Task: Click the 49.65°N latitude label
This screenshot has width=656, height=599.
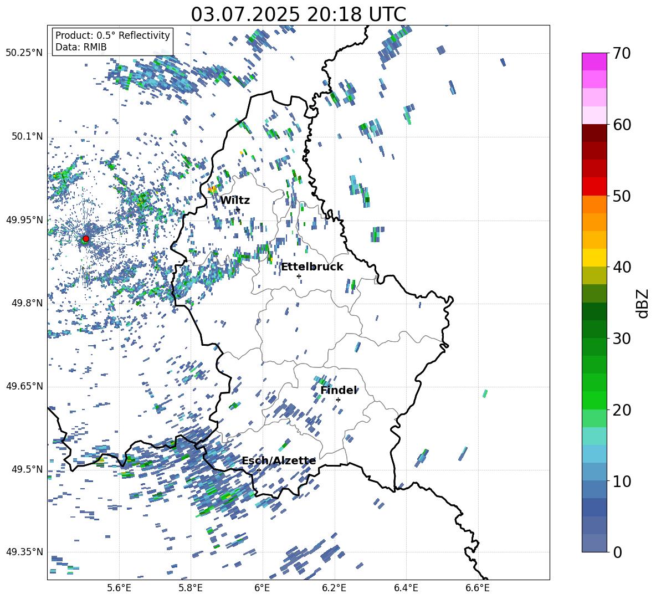Action: pos(24,386)
